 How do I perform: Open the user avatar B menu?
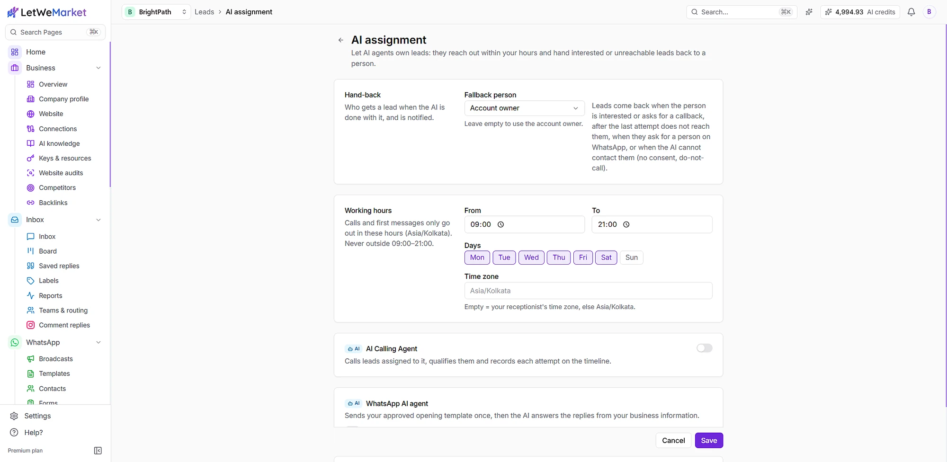[x=929, y=12]
